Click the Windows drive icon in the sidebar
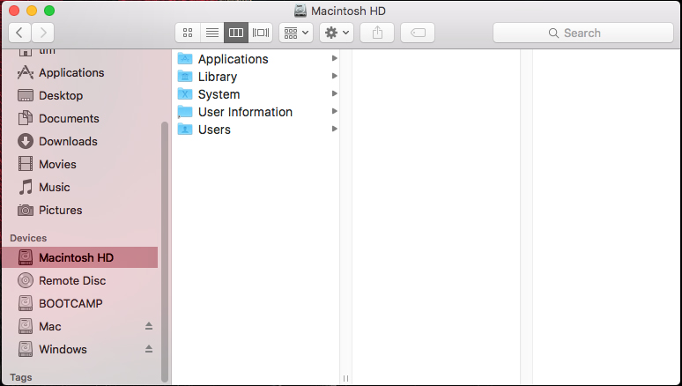The image size is (682, 386). coord(26,349)
